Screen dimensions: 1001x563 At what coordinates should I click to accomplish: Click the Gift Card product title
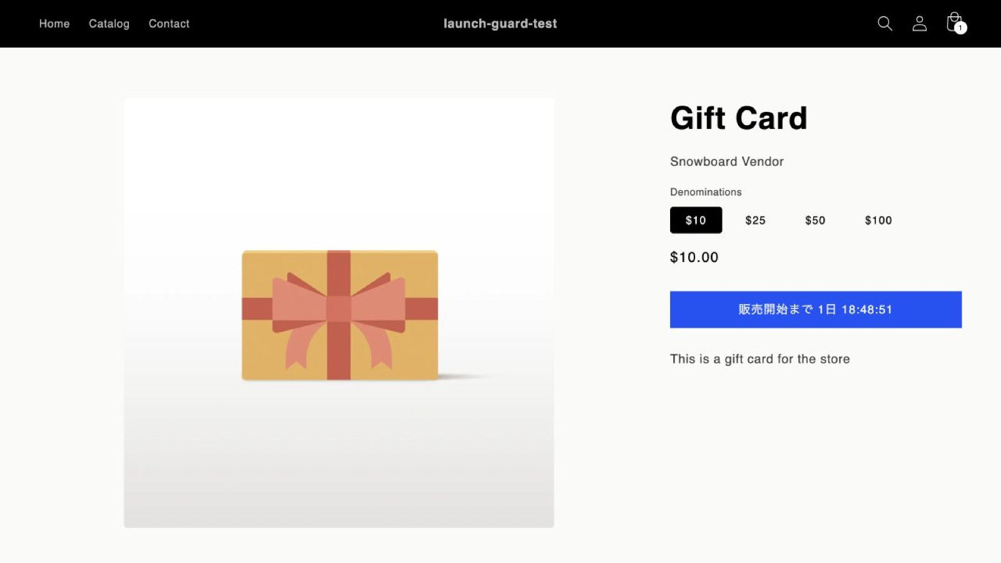point(739,118)
